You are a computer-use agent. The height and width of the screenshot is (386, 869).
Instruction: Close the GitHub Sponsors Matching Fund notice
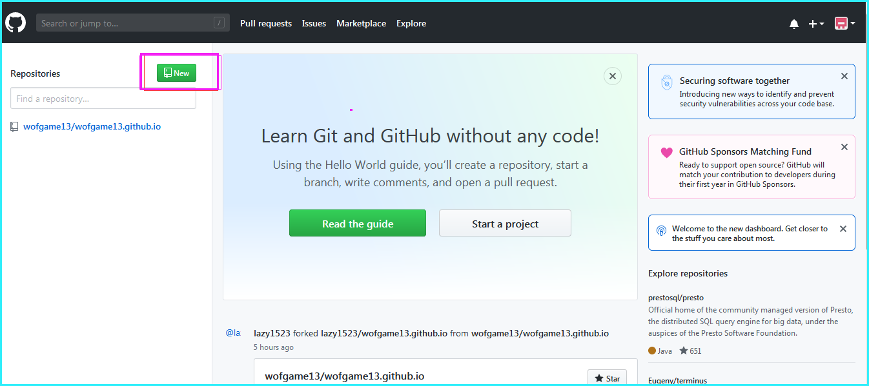coord(844,147)
